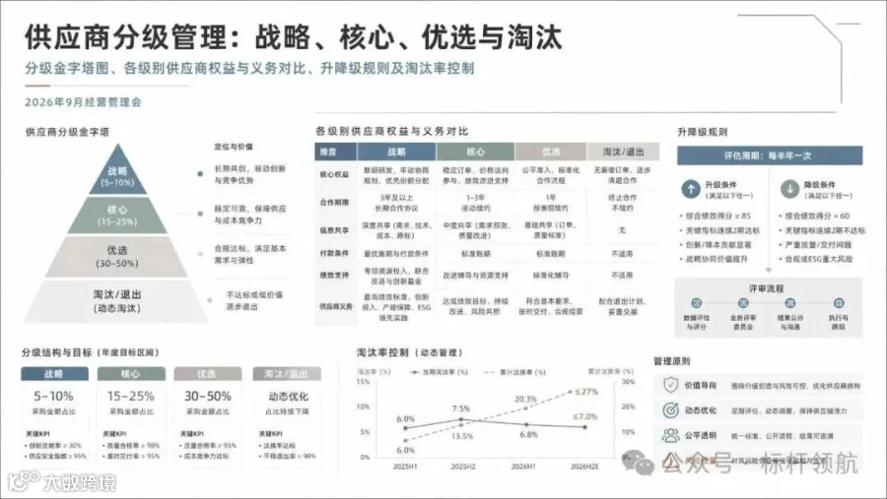Click the 战略 card header in 分级结构与目标

(x=54, y=374)
